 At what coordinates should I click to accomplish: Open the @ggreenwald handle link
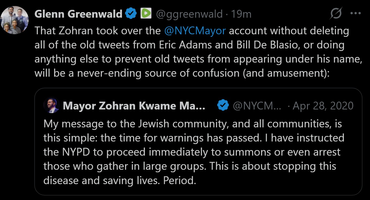(189, 14)
